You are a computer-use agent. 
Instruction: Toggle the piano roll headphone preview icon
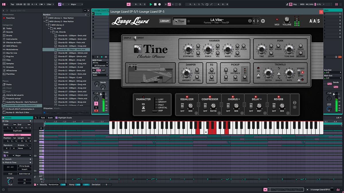coord(41,128)
